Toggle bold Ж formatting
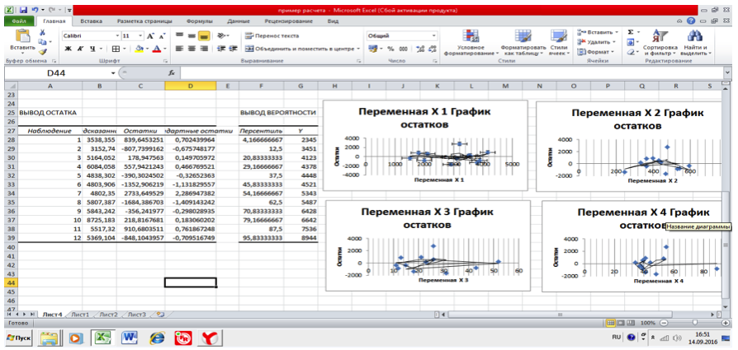The image size is (738, 350). [68, 49]
